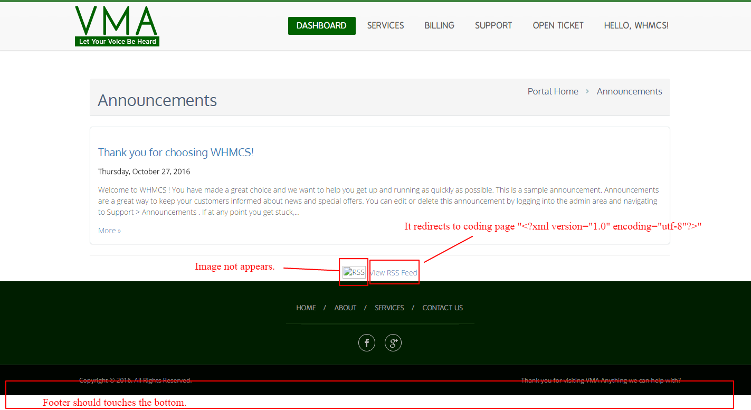The width and height of the screenshot is (751, 410).
Task: Click the Announcements breadcrumb on the right
Action: tap(629, 91)
